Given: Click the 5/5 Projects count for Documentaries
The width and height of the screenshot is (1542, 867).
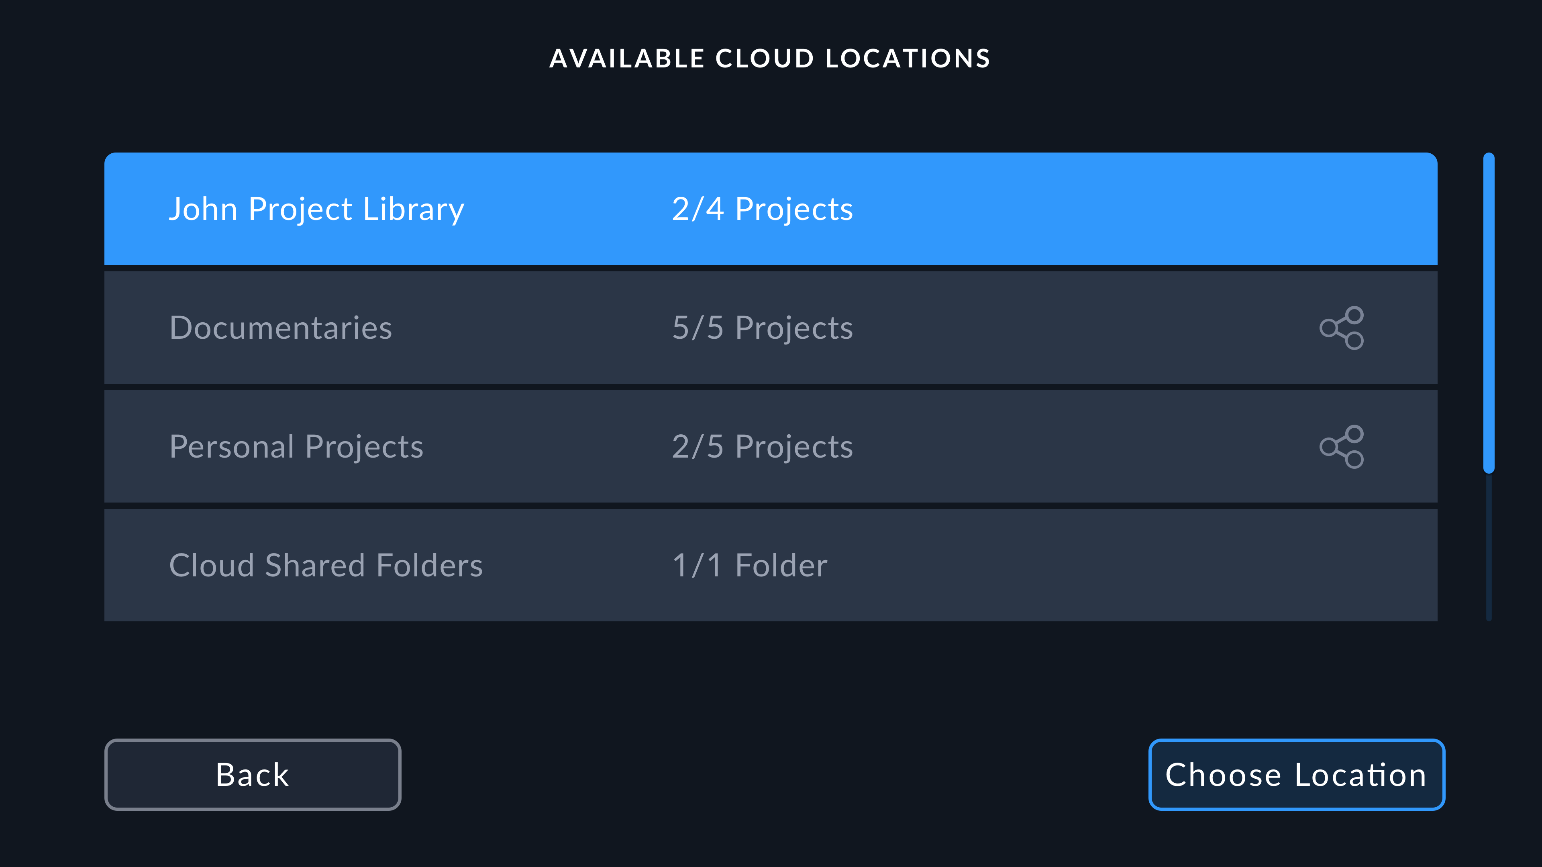Looking at the screenshot, I should [762, 327].
